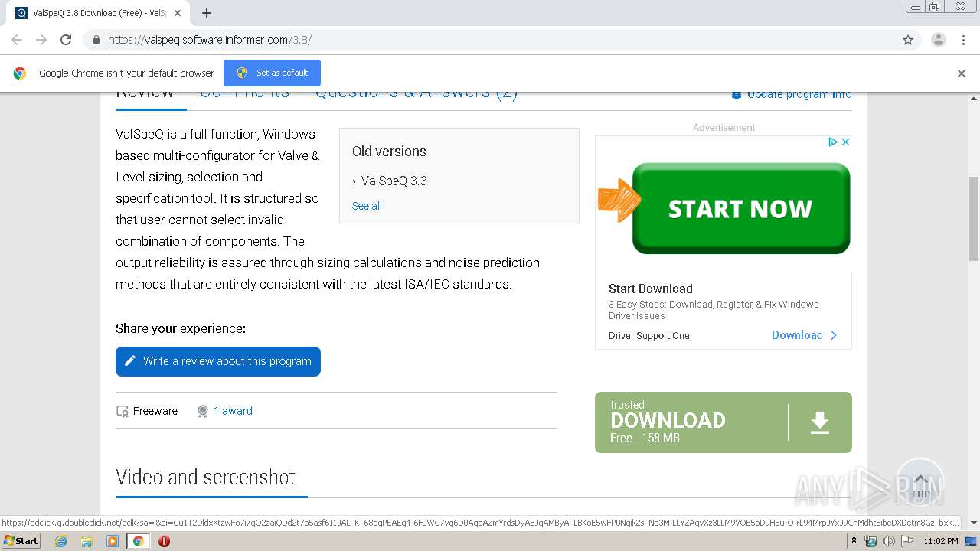
Task: Open the AdChoices info triangle icon
Action: click(x=833, y=142)
